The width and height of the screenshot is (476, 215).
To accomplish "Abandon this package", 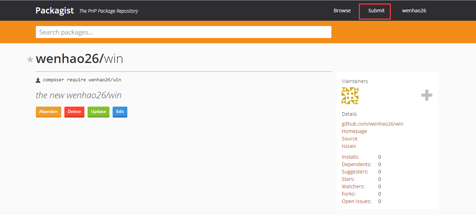I will [49, 112].
